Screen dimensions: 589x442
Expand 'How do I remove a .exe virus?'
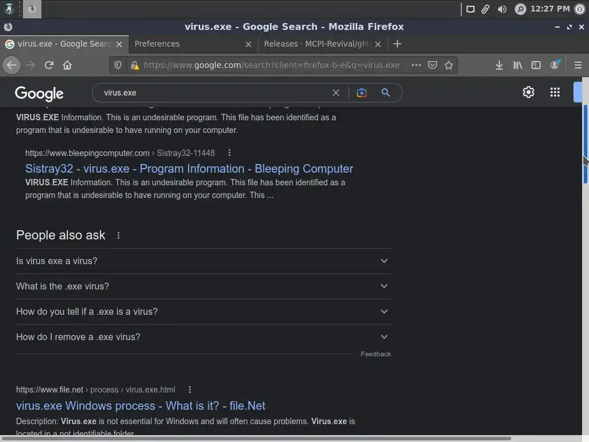tap(203, 337)
